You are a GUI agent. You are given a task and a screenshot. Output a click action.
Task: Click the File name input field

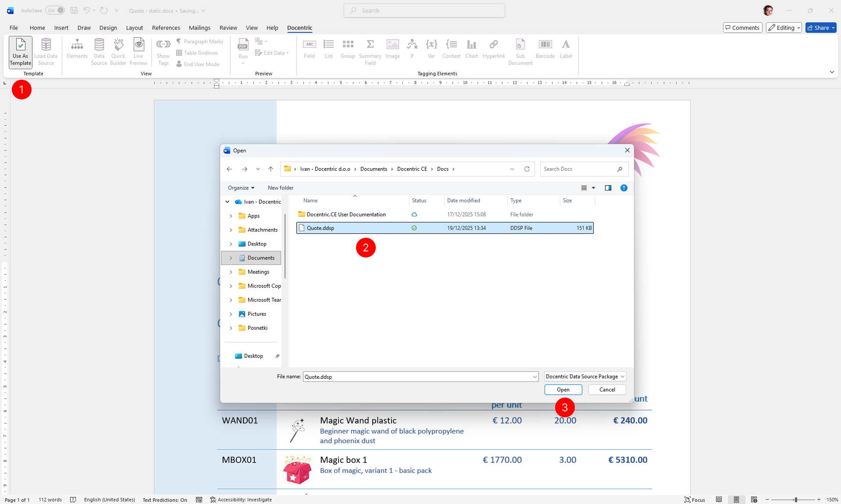[x=420, y=377]
